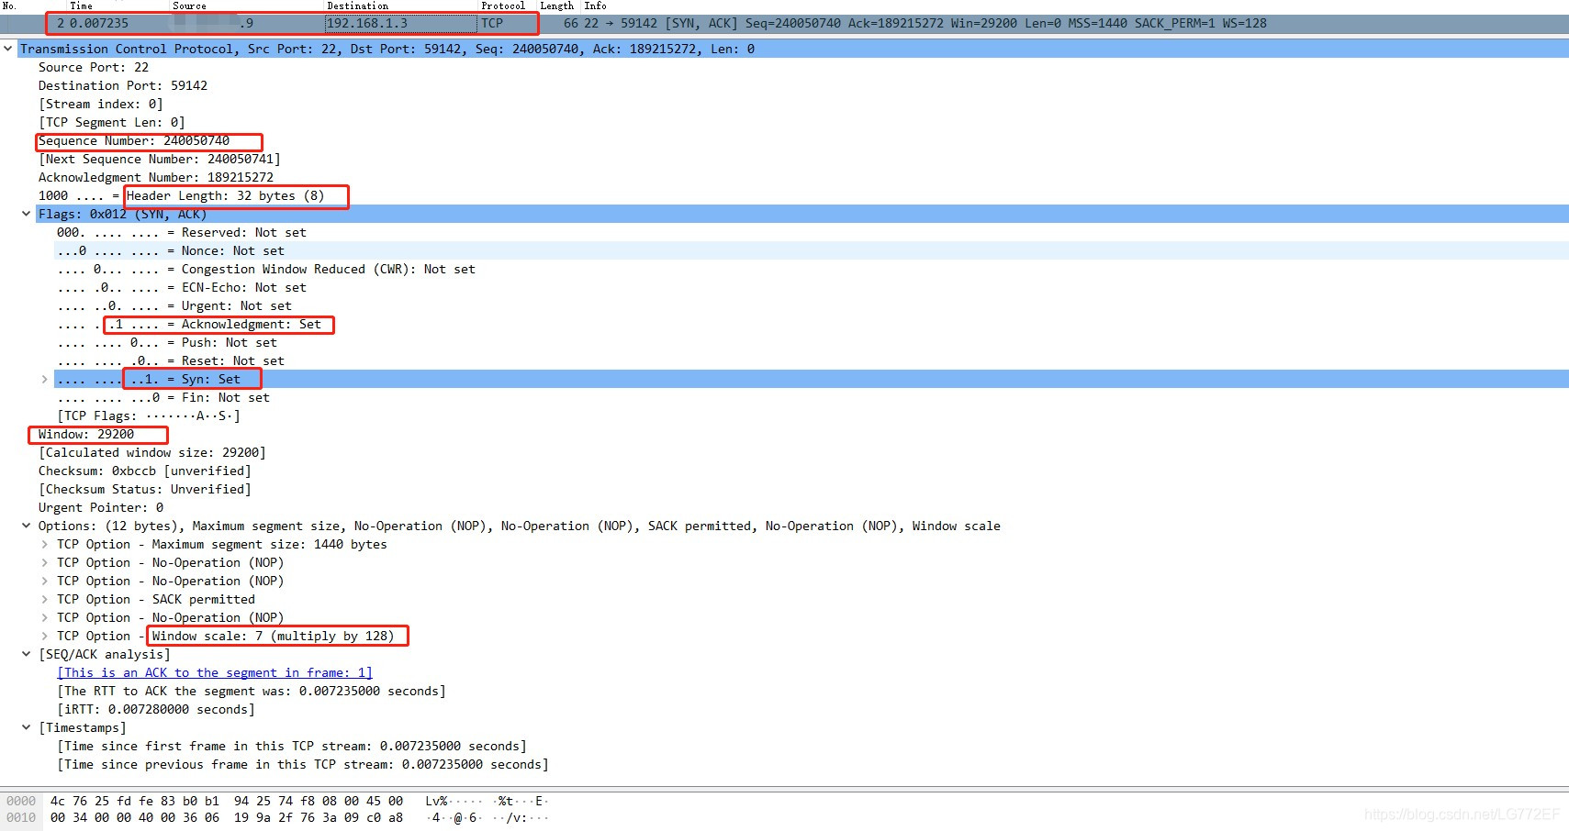The image size is (1569, 831).
Task: Select Next Sequence Number: 240050741 line
Action: [160, 159]
